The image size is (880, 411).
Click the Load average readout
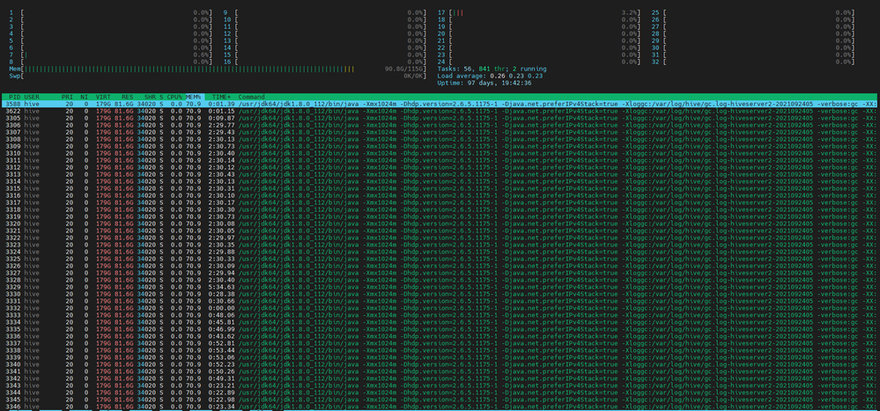point(490,76)
